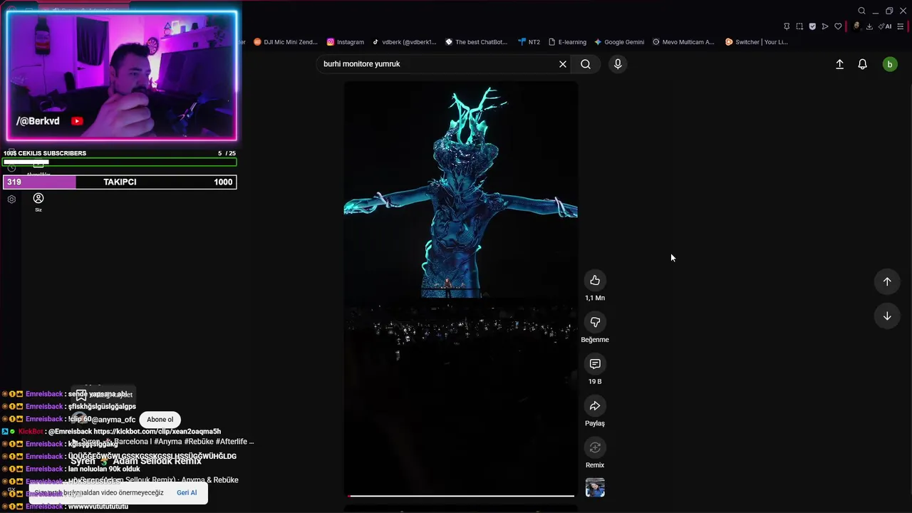Screen dimensions: 912x513
Task: Click the @anyma_ofc channel name
Action: click(x=113, y=420)
